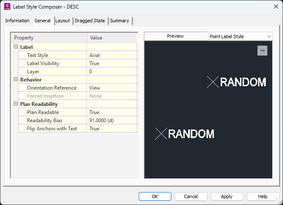283x205 pixels.
Task: Select the Summary tab
Action: (119, 21)
